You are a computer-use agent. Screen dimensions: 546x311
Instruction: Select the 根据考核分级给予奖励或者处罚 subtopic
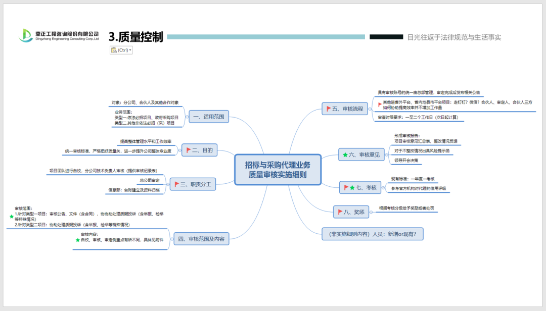click(406, 208)
